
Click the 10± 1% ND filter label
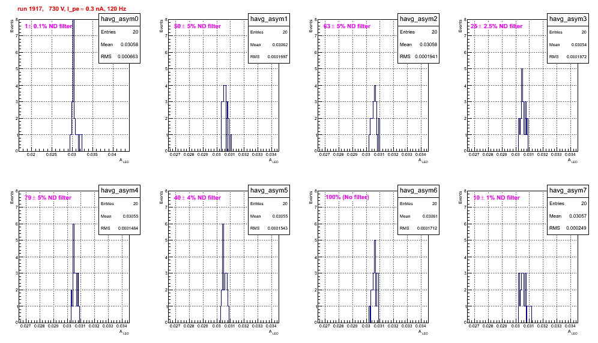(497, 198)
